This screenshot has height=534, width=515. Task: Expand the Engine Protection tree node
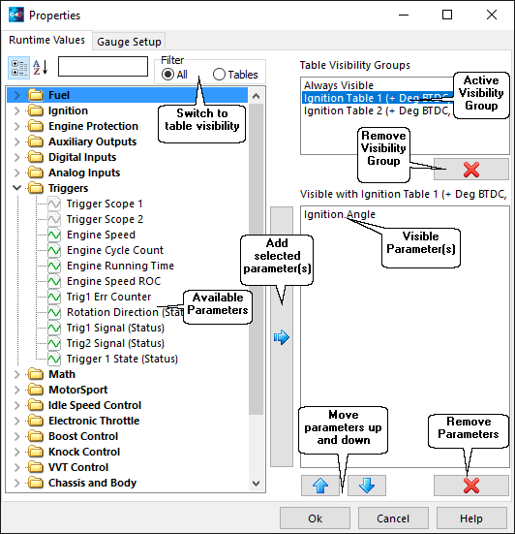pos(17,126)
